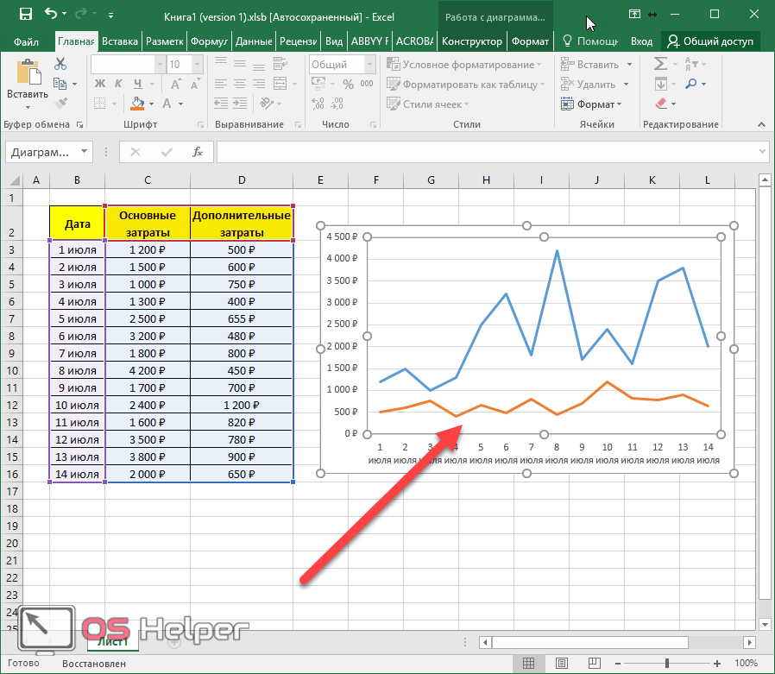Click the zoom slider handle in status bar

[x=668, y=664]
